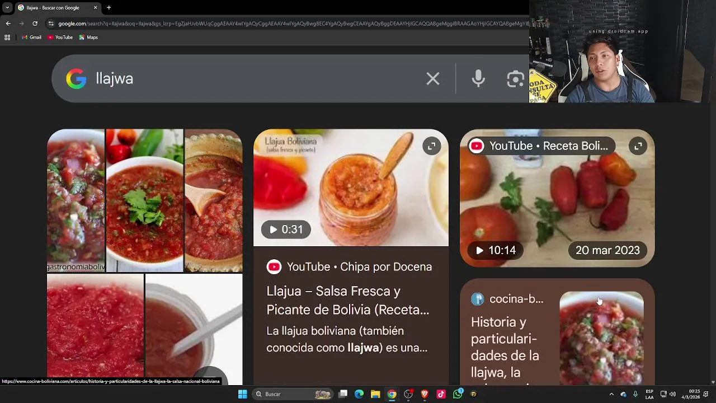Go forward to the next page
716x403 pixels.
click(21, 24)
